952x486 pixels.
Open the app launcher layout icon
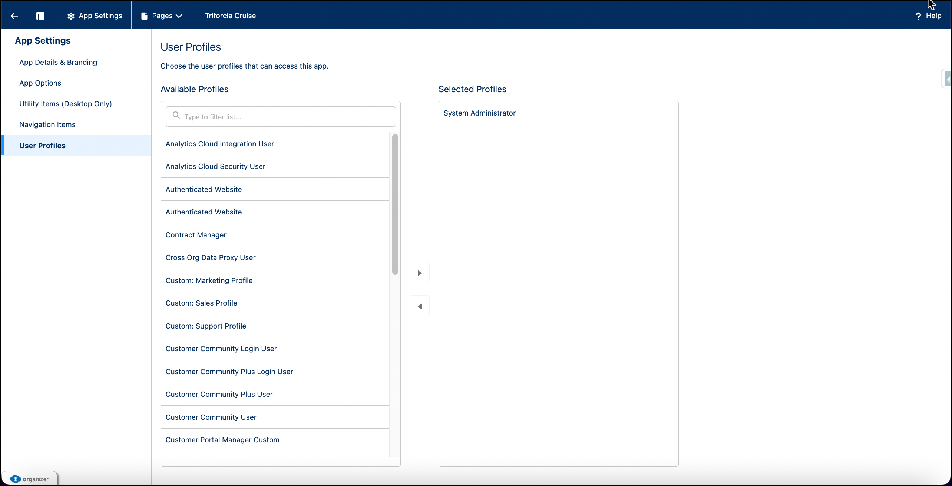tap(40, 16)
